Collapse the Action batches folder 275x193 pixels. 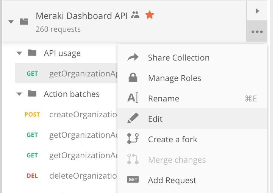(19, 94)
